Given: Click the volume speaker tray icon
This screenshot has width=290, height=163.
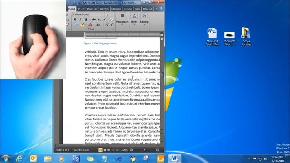Looking at the screenshot, I should click(x=266, y=159).
